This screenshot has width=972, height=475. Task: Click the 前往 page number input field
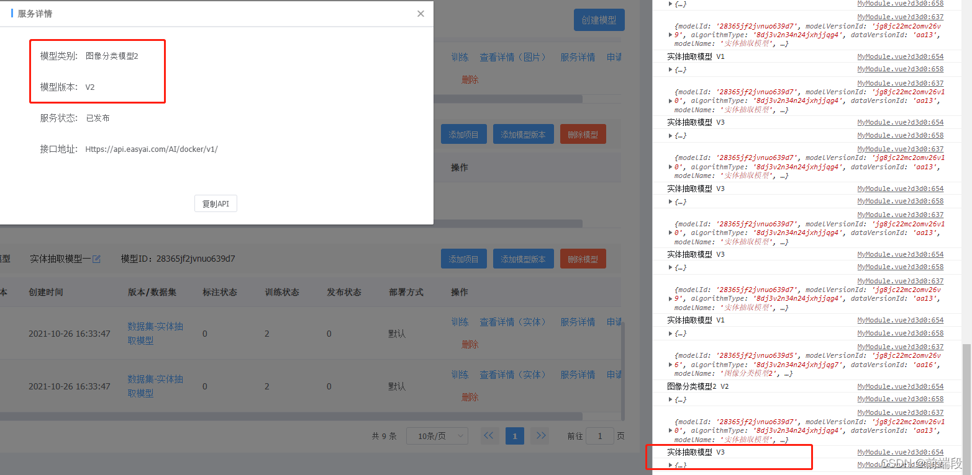click(600, 436)
